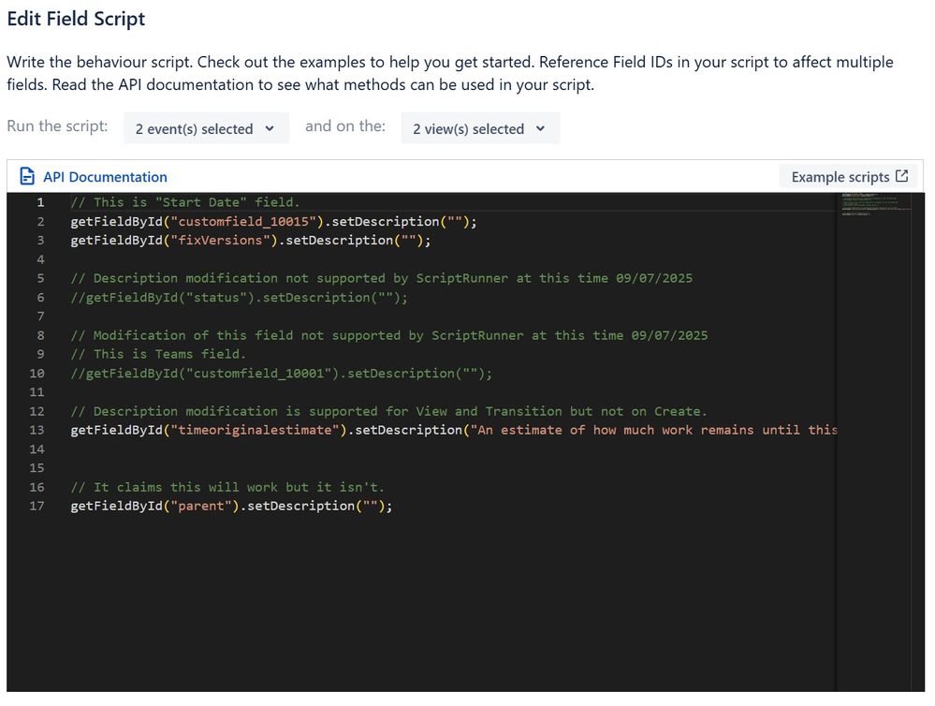The height and width of the screenshot is (706, 935).
Task: Click the 'Run the script:' label
Action: click(x=57, y=125)
